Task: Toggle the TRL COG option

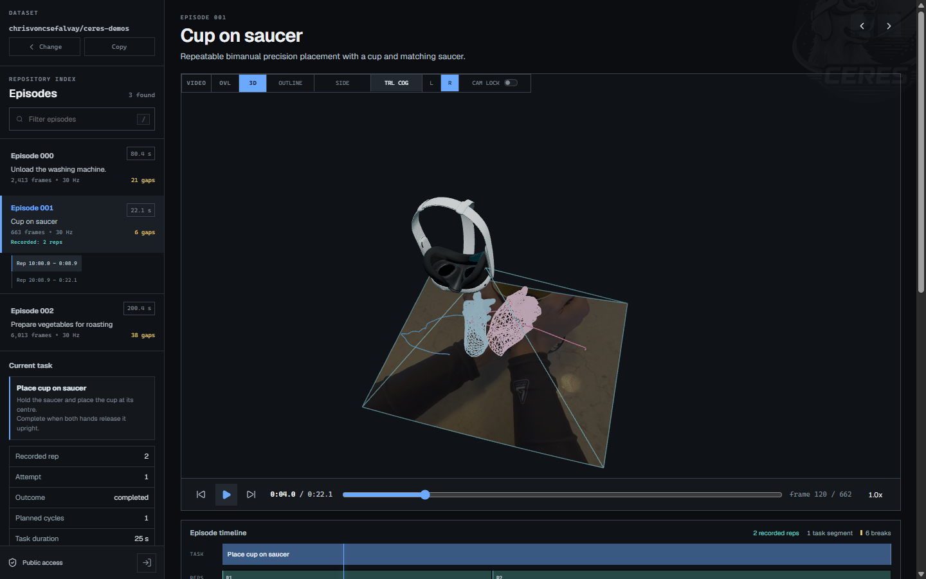Action: (396, 83)
